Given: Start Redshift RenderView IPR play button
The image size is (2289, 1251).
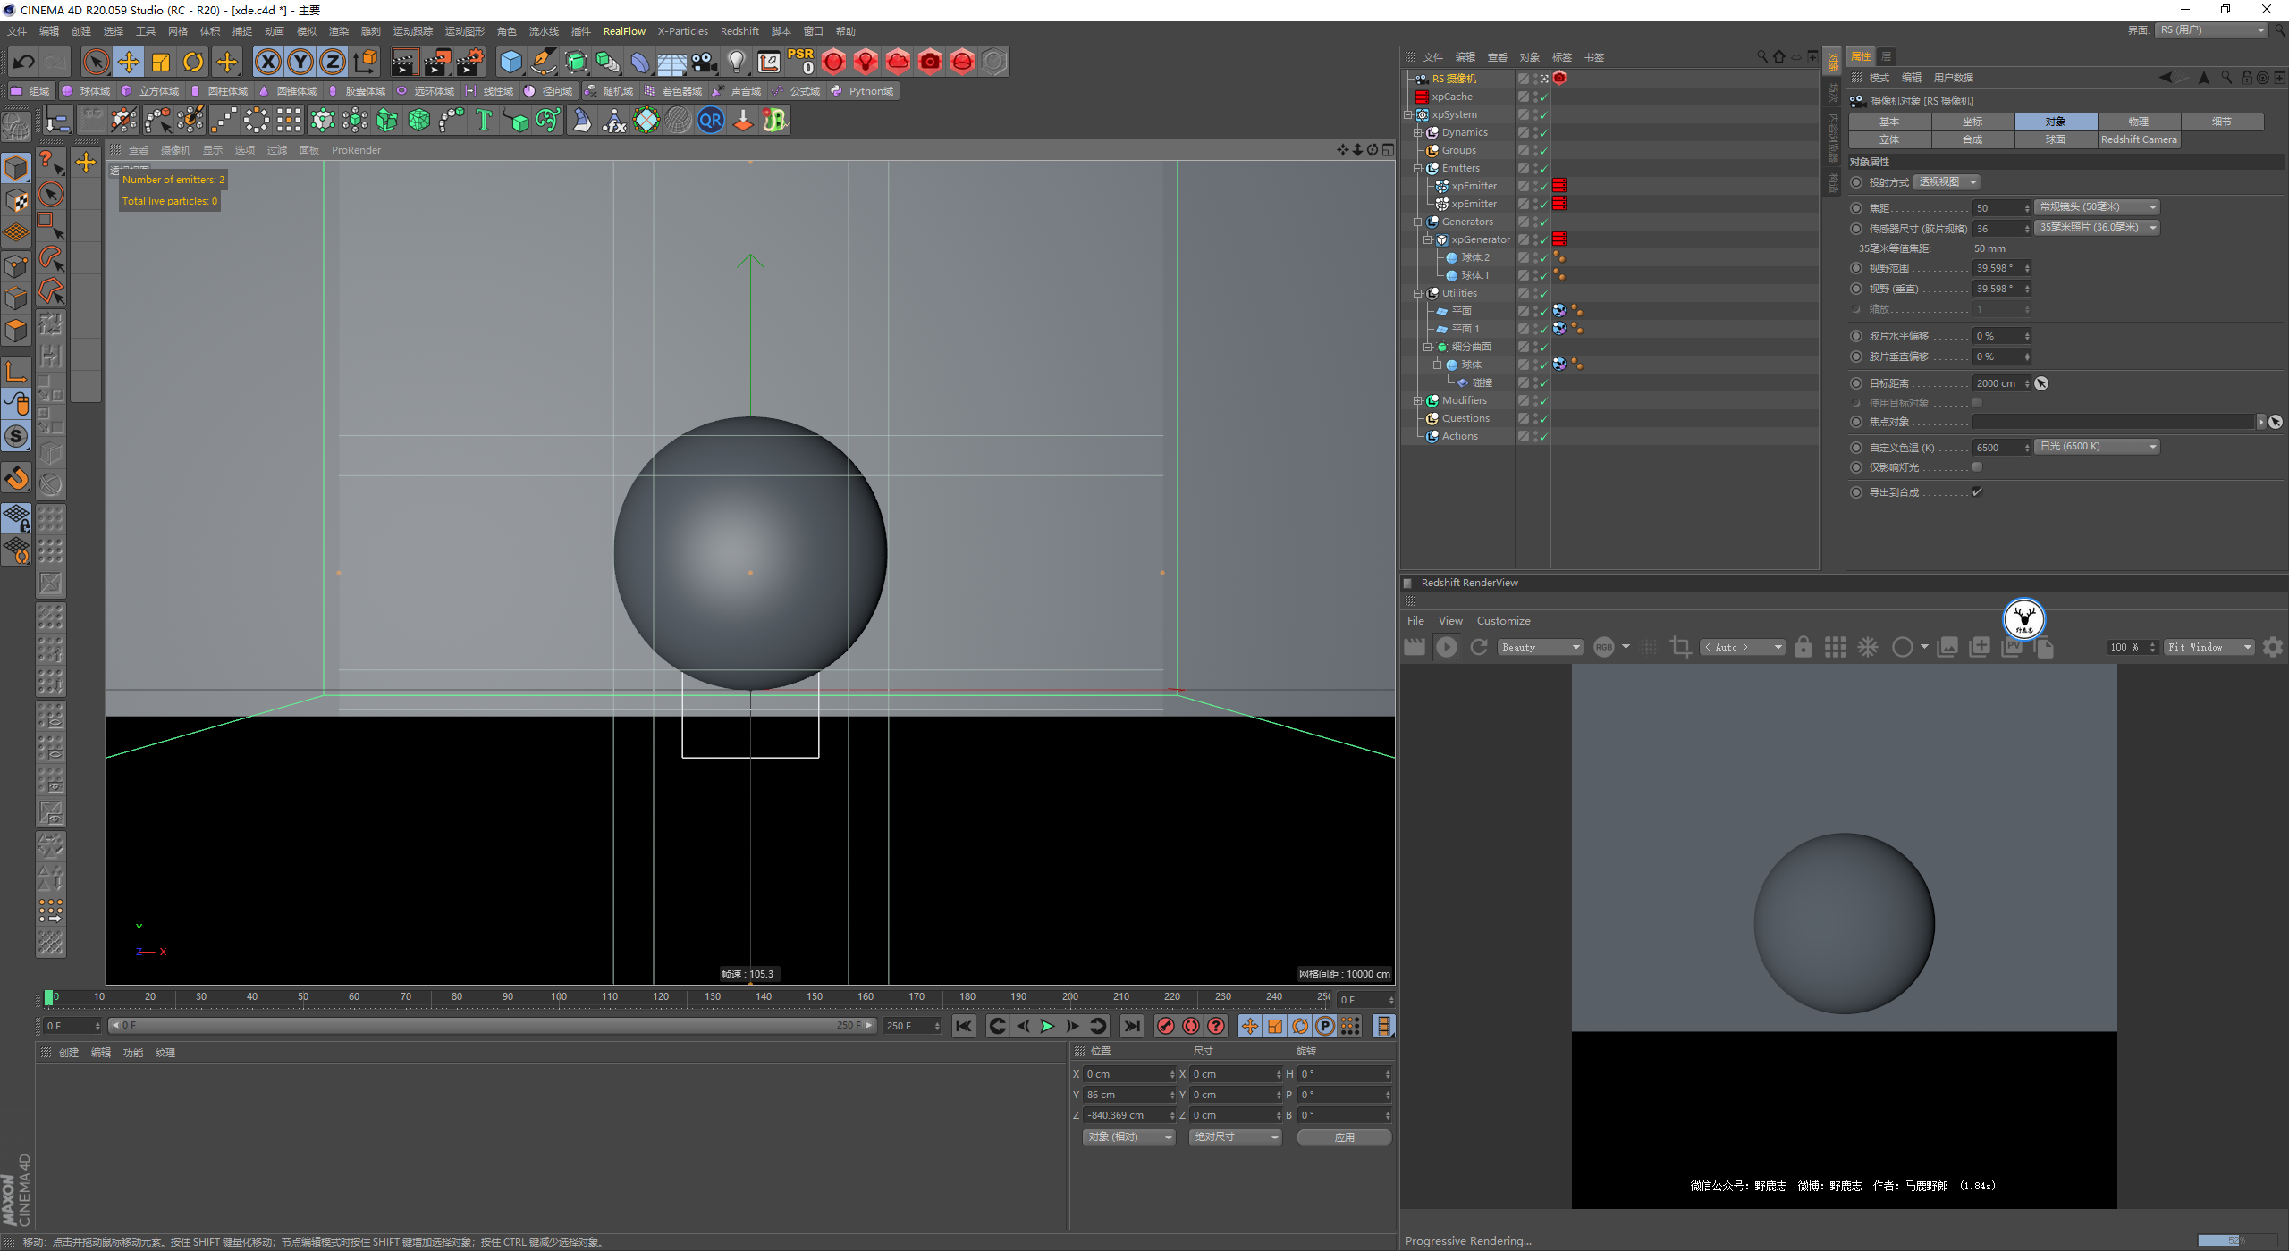Looking at the screenshot, I should click(1446, 647).
